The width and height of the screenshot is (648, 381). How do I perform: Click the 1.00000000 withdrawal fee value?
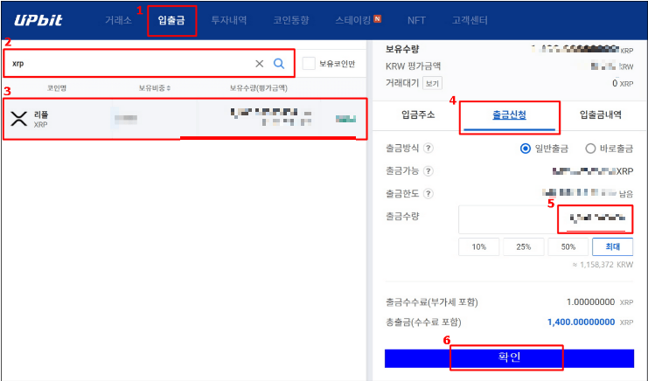pyautogui.click(x=590, y=302)
